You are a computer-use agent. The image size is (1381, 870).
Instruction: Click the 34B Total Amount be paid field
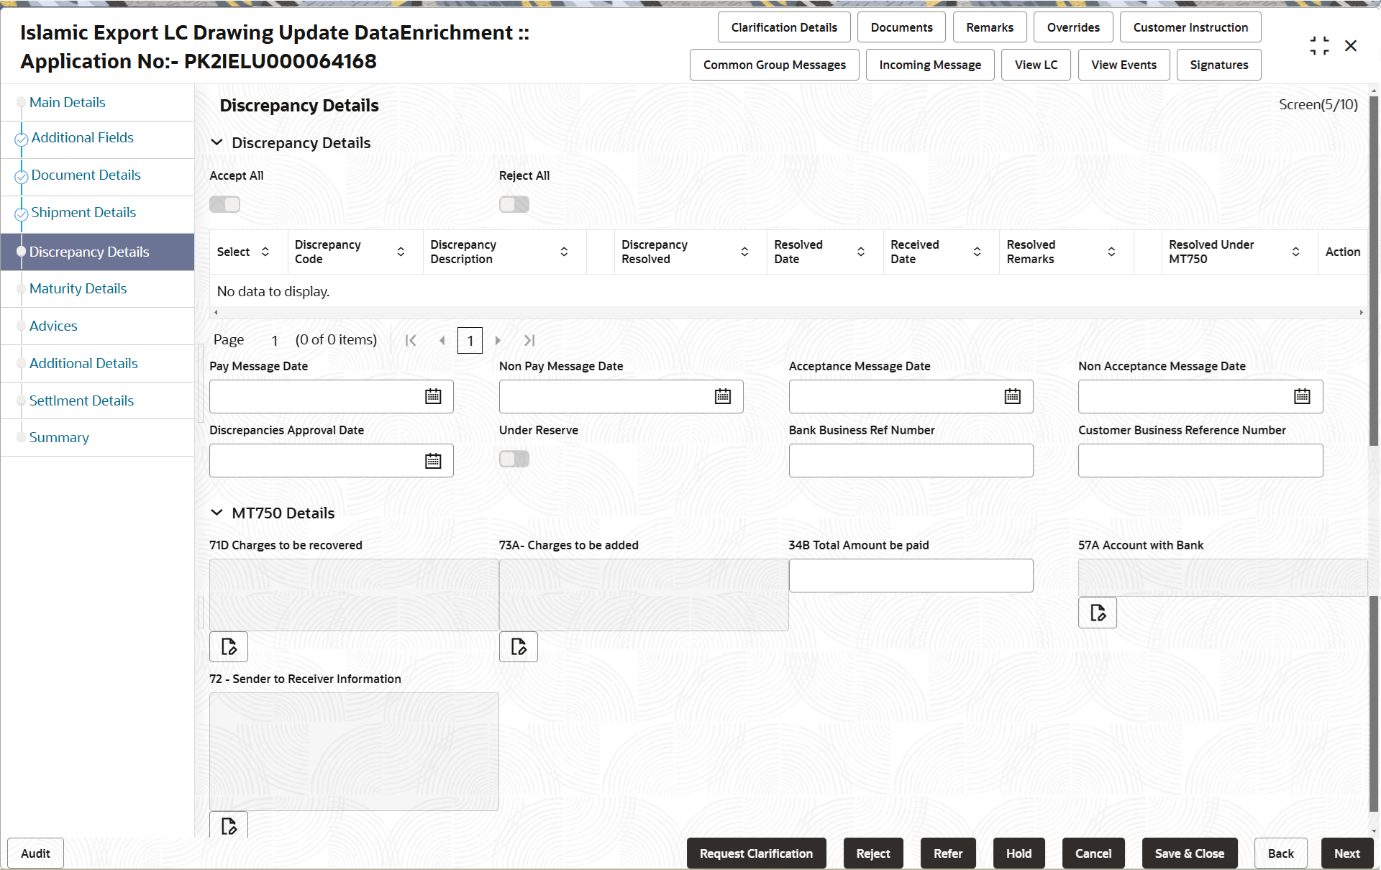coord(911,575)
